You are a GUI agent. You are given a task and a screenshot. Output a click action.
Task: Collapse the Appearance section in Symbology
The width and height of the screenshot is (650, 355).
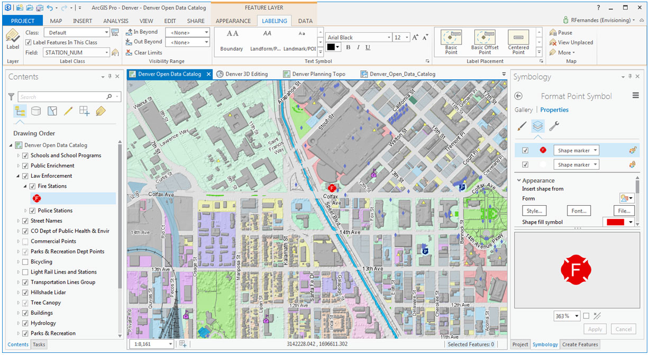(x=519, y=180)
